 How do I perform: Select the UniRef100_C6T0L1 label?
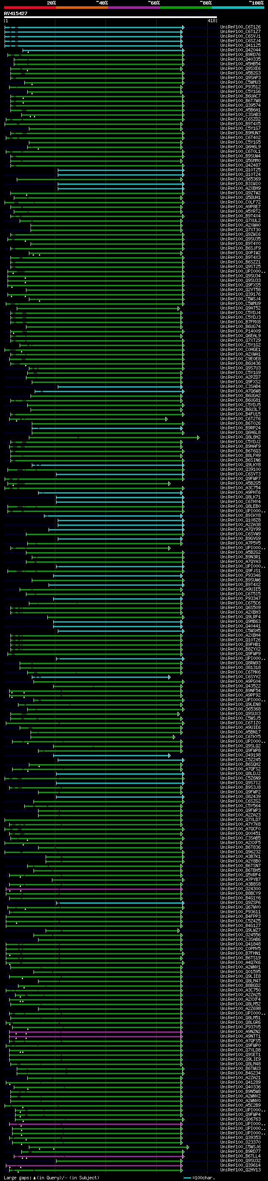[x=240, y=151]
